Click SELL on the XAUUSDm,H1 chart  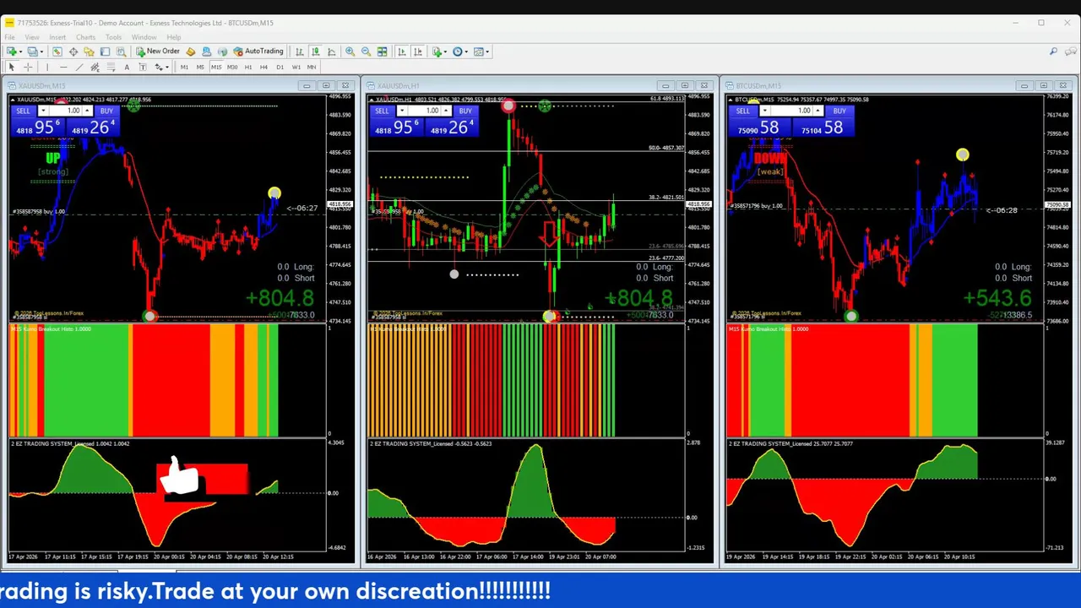click(382, 111)
